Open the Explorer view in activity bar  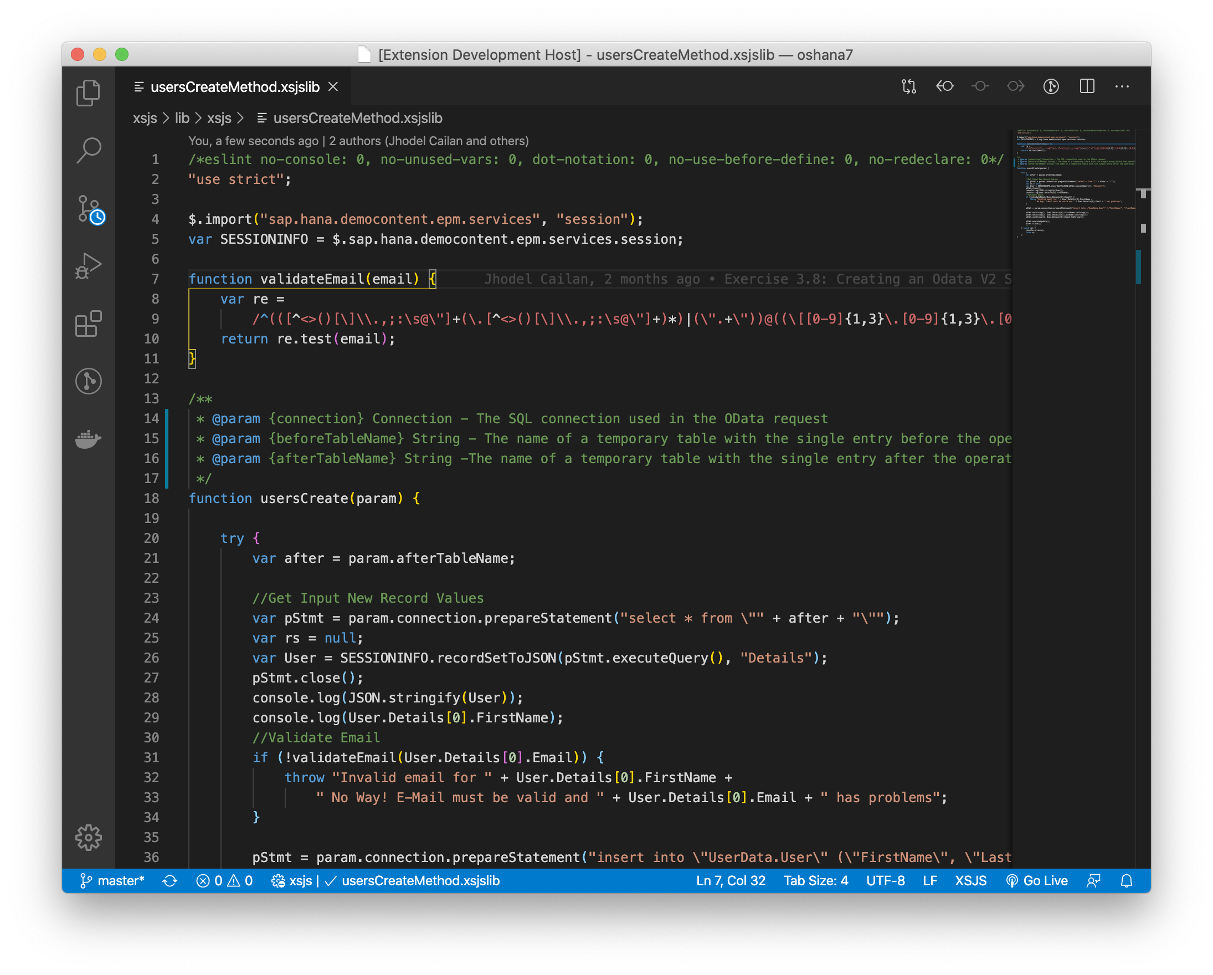click(x=88, y=93)
